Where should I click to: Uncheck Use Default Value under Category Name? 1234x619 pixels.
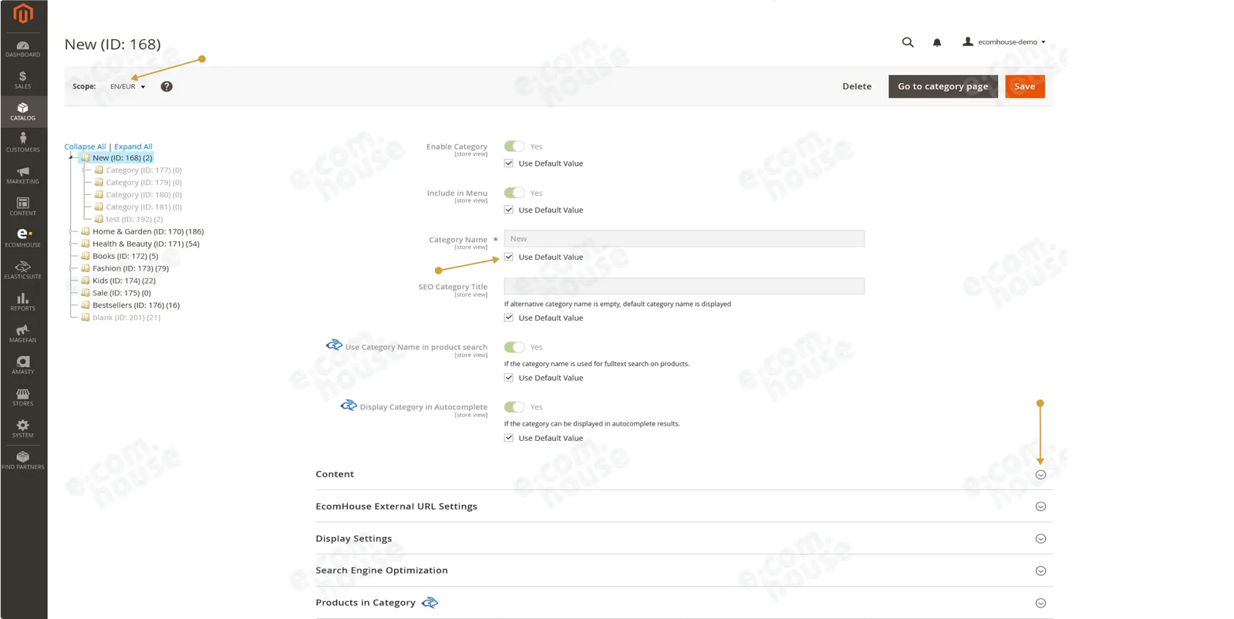click(509, 257)
